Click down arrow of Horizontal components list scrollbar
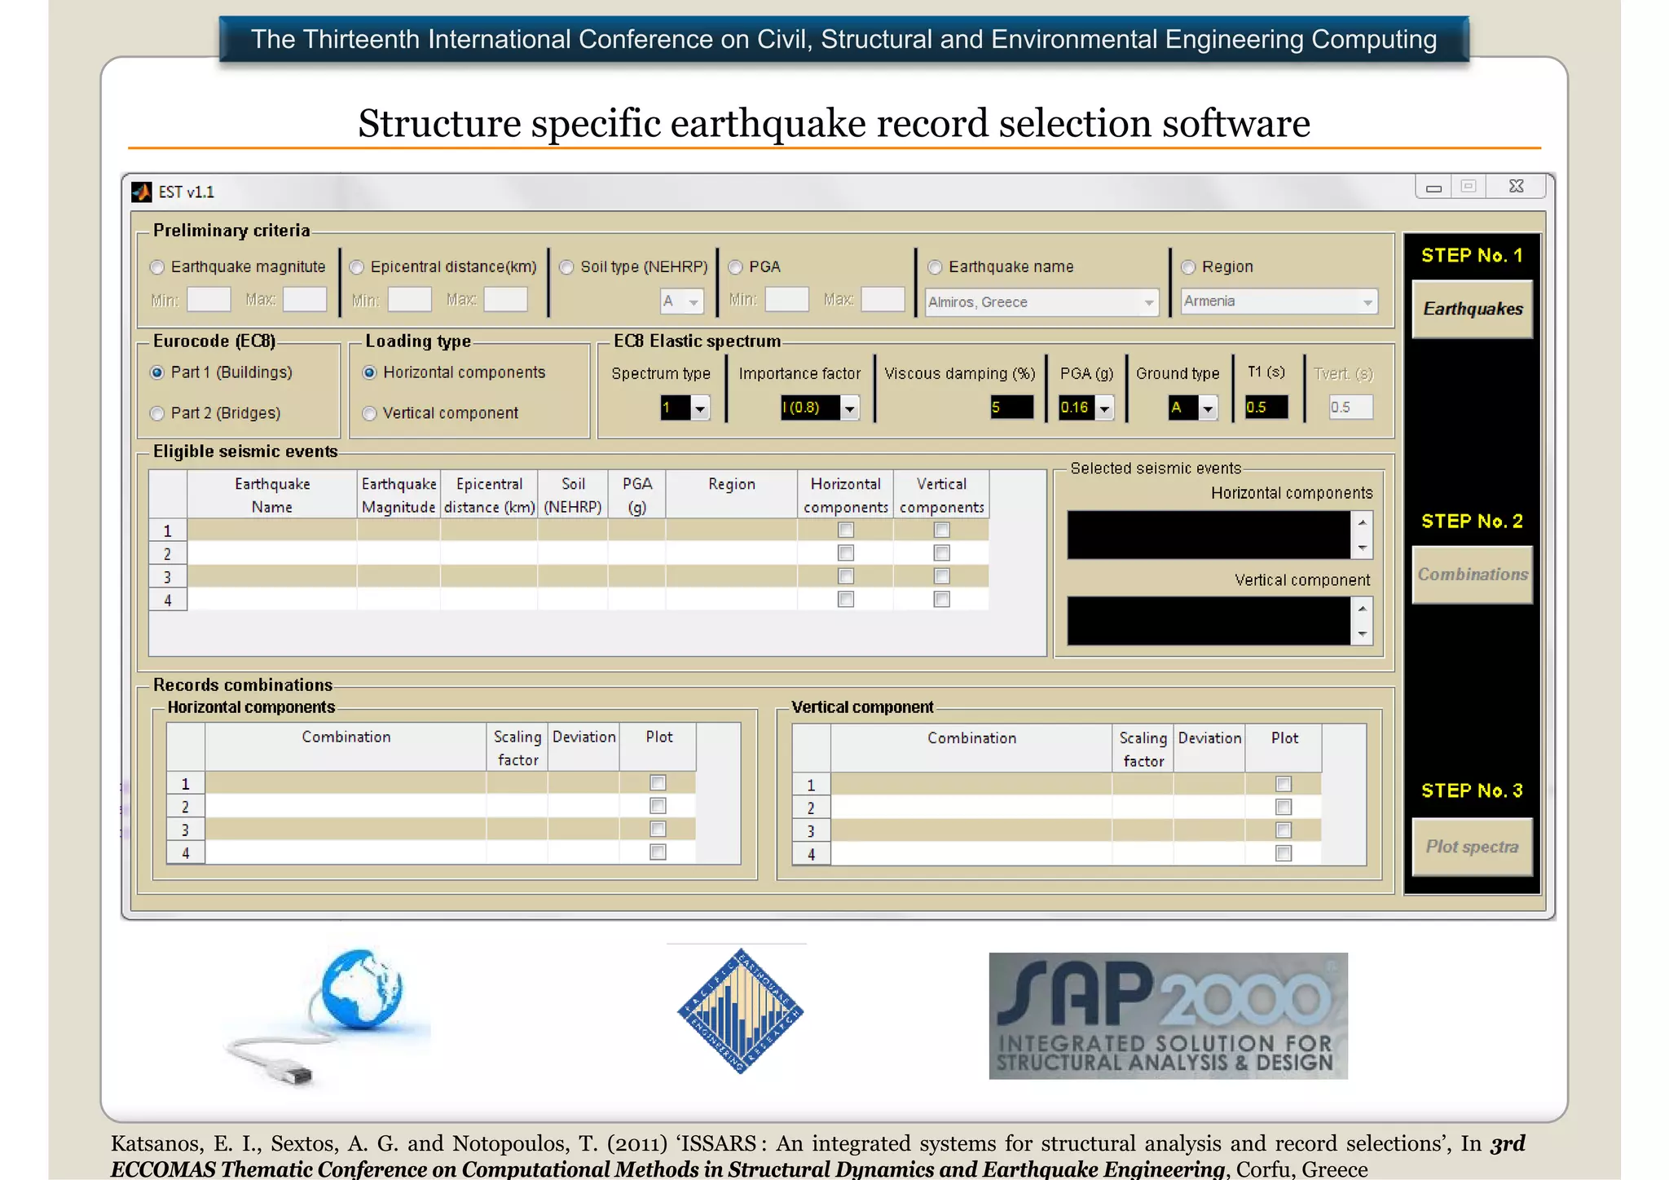The width and height of the screenshot is (1669, 1180). coord(1362,548)
